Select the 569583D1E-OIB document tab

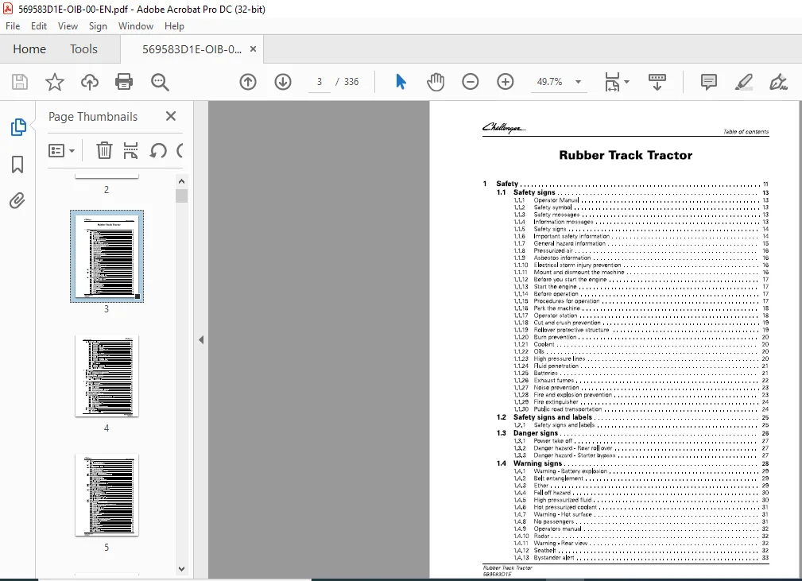click(192, 49)
